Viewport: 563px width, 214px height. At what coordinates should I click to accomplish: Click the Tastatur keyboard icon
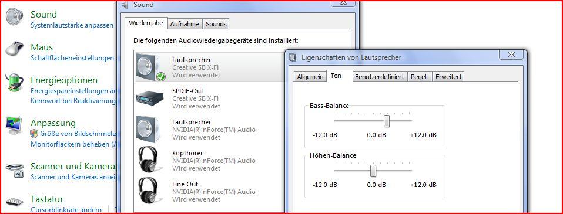click(x=14, y=202)
